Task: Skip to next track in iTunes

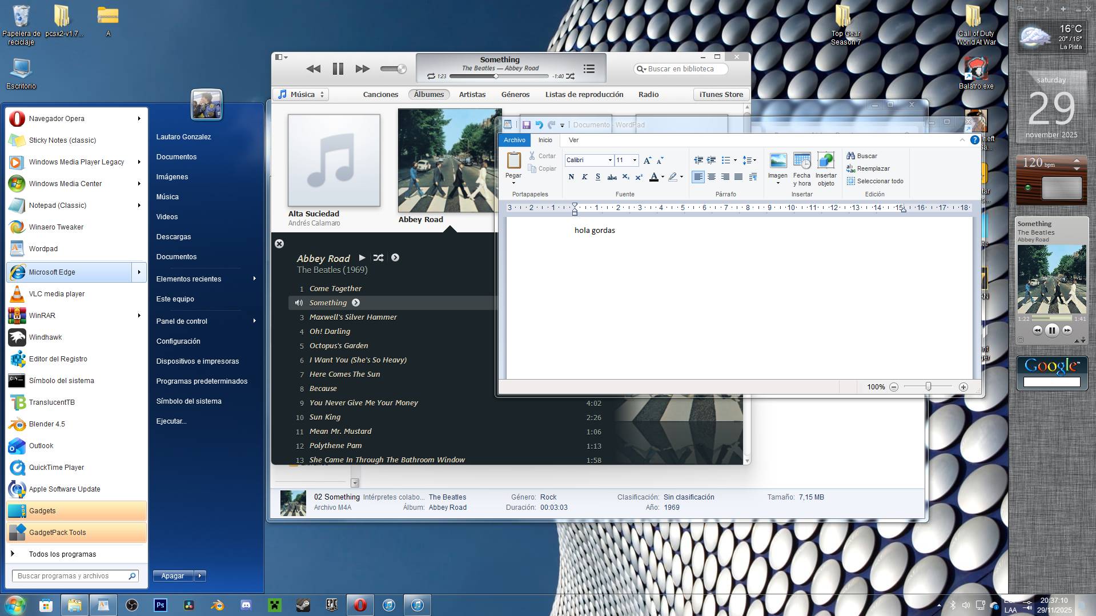Action: (362, 69)
